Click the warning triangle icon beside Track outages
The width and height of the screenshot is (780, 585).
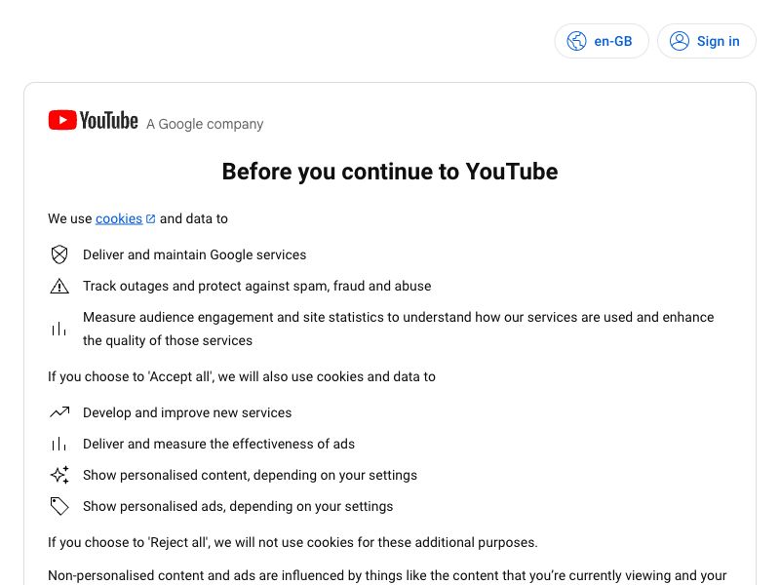click(x=59, y=286)
